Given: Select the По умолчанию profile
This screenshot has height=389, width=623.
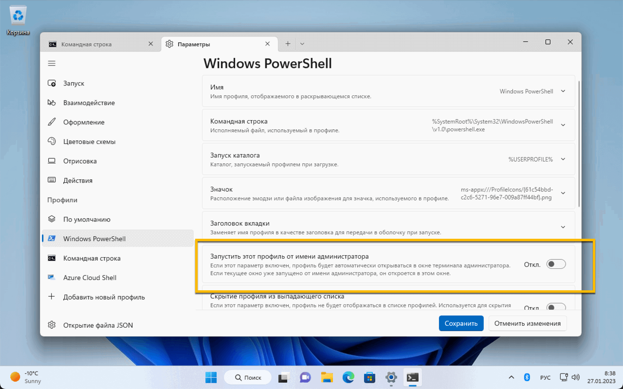Looking at the screenshot, I should 118,219.
